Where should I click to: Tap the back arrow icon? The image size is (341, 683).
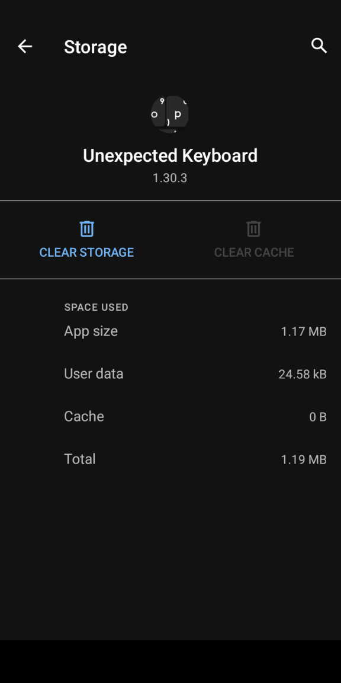coord(25,46)
